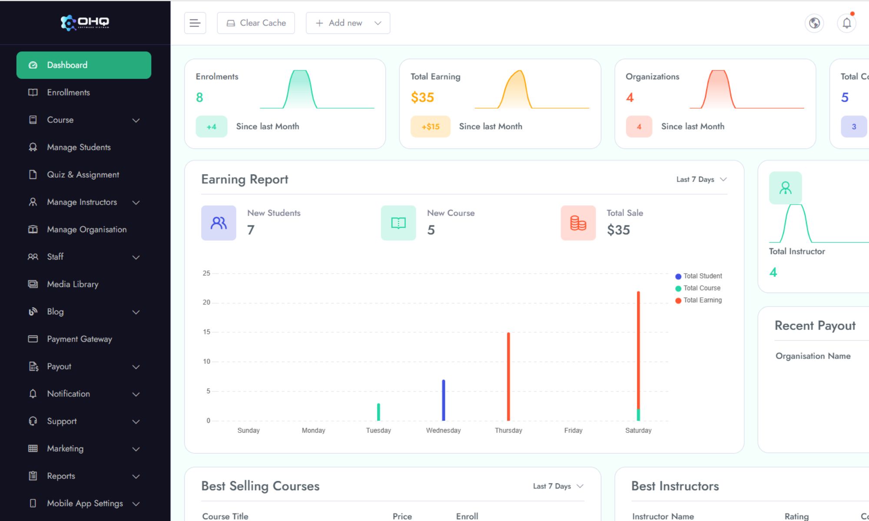Toggle Total Student legend entry
Viewport: 869px width, 521px height.
[699, 276]
